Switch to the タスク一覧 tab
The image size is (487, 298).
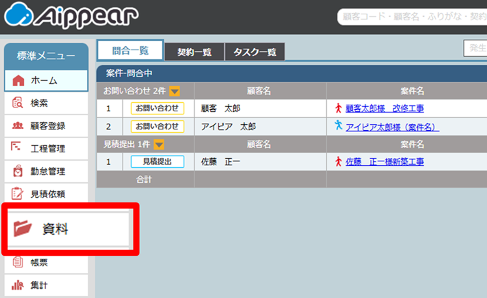[x=255, y=53]
